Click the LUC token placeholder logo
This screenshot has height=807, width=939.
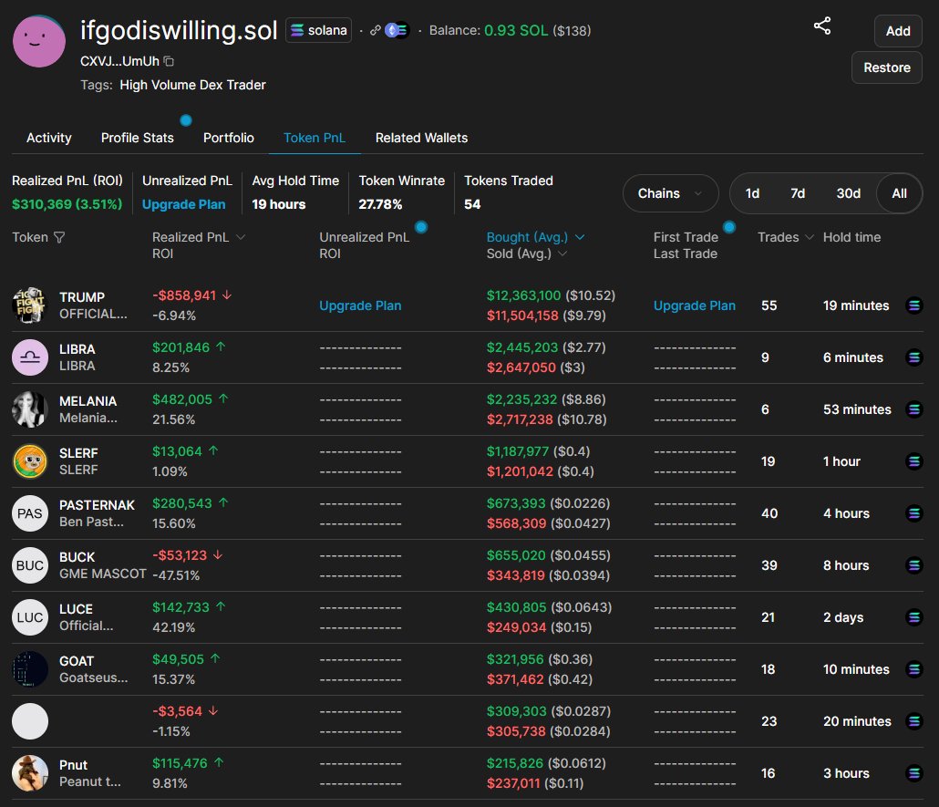30,617
